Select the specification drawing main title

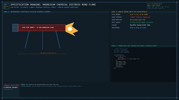(x=53, y=4)
